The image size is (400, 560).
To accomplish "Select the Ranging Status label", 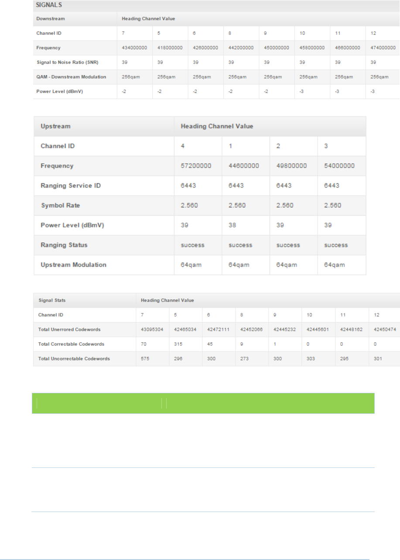I will pos(64,245).
